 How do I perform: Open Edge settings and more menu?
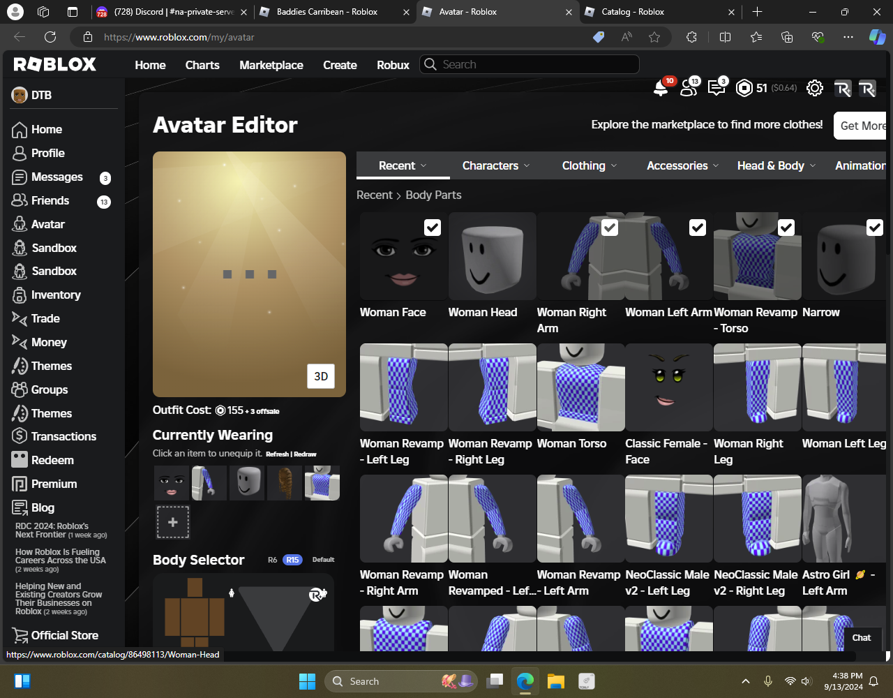tap(848, 37)
